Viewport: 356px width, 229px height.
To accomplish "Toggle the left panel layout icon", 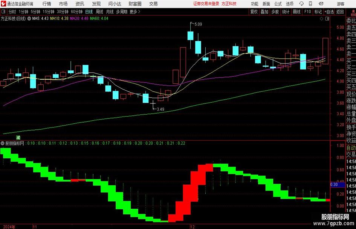I will point(3,12).
